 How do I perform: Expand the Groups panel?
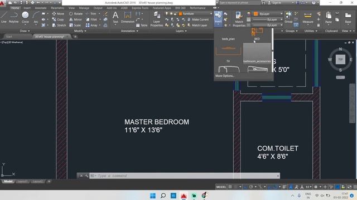pos(292,31)
